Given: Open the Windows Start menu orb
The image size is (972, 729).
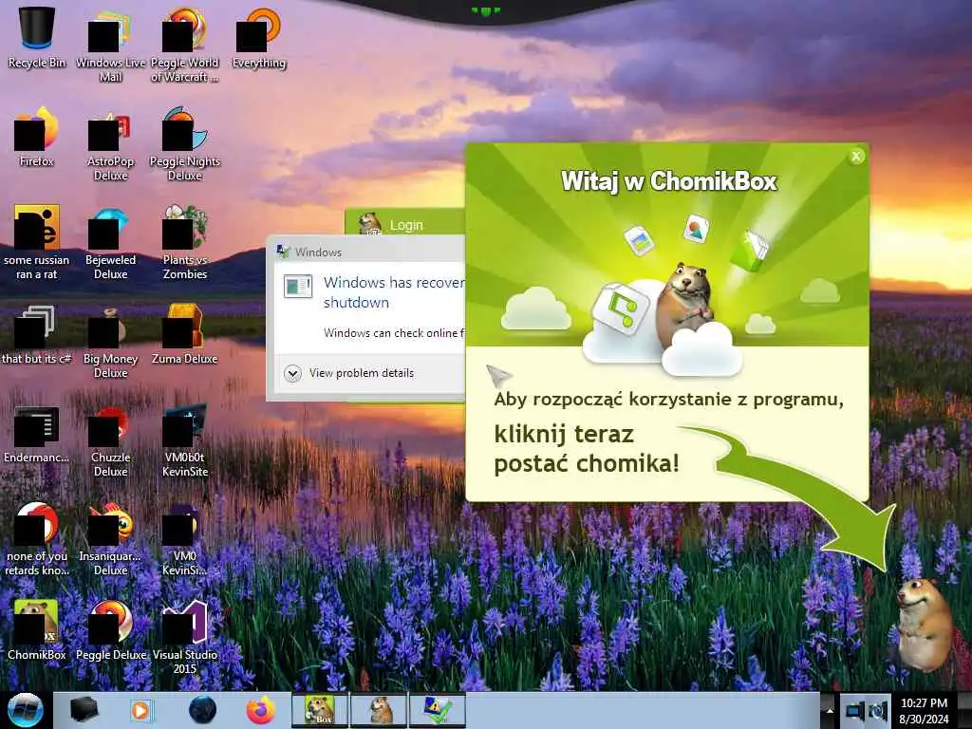Looking at the screenshot, I should [26, 710].
